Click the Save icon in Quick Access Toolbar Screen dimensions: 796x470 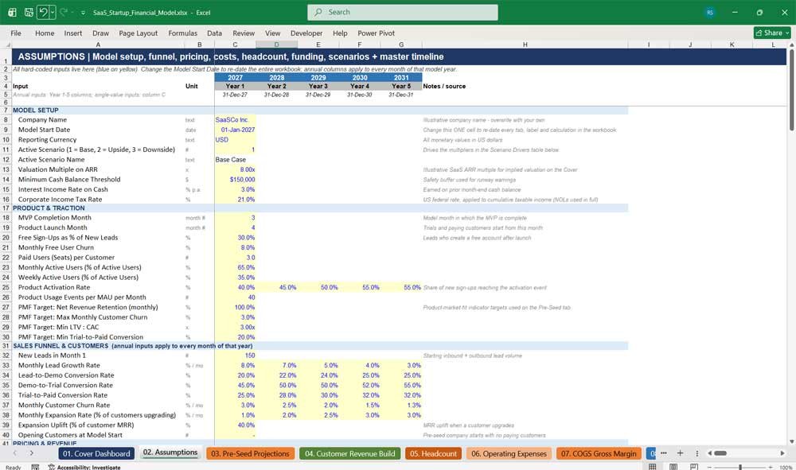[29, 12]
